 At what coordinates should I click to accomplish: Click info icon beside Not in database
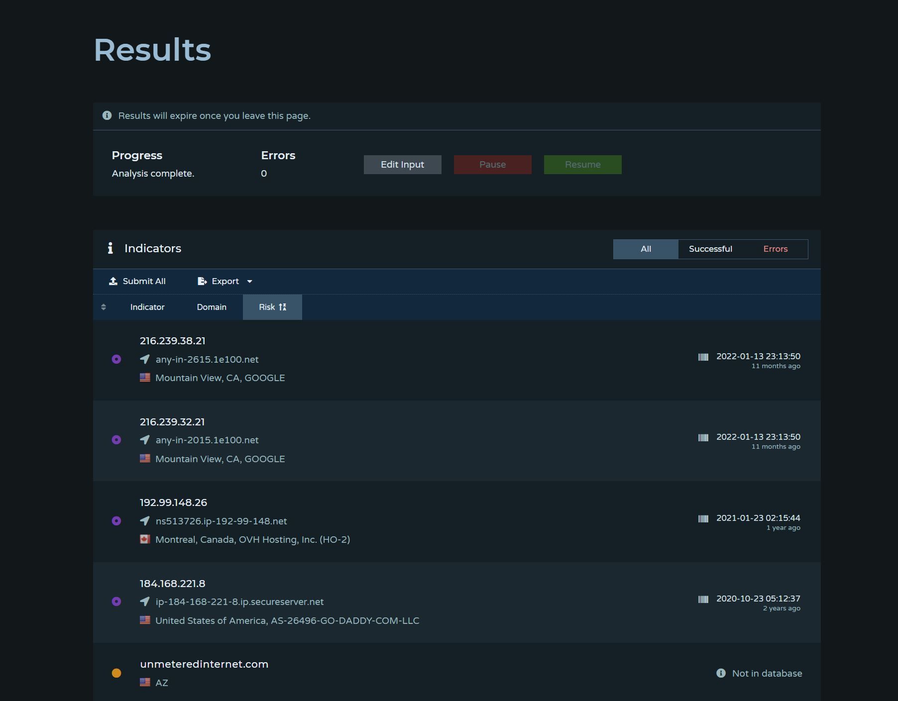pos(721,673)
